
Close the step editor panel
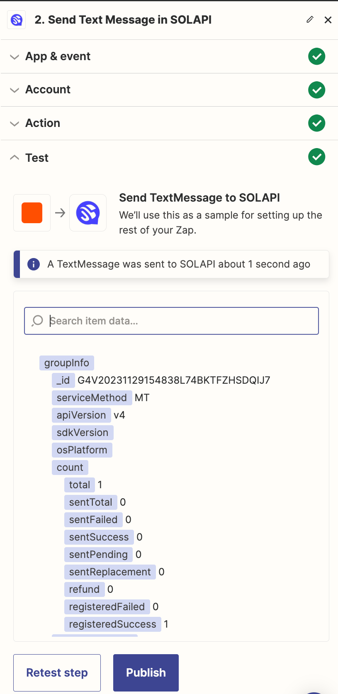328,20
